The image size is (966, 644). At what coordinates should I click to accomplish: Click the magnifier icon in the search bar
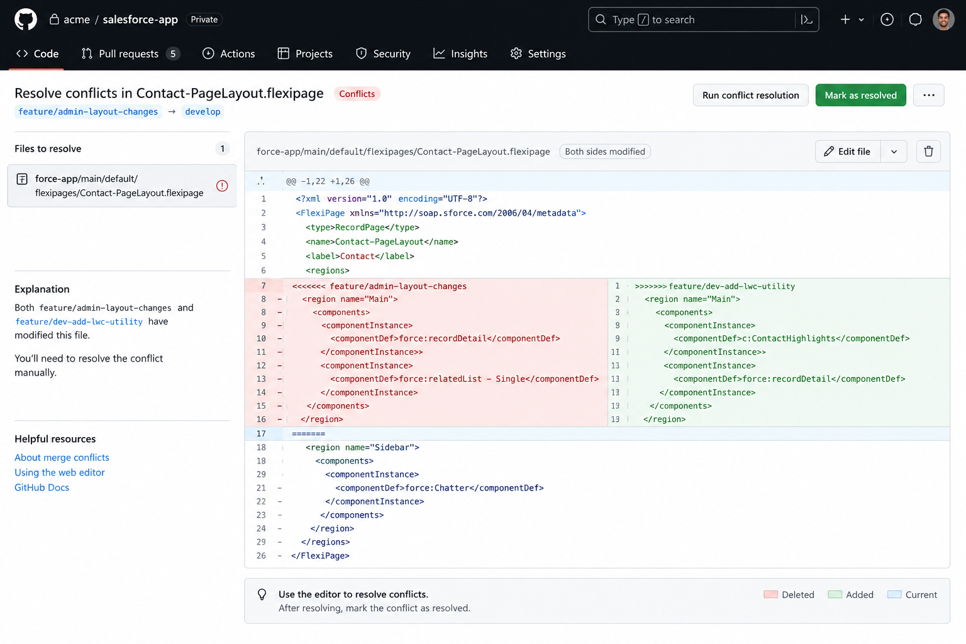coord(601,19)
